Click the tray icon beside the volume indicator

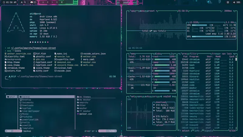click(x=228, y=2)
